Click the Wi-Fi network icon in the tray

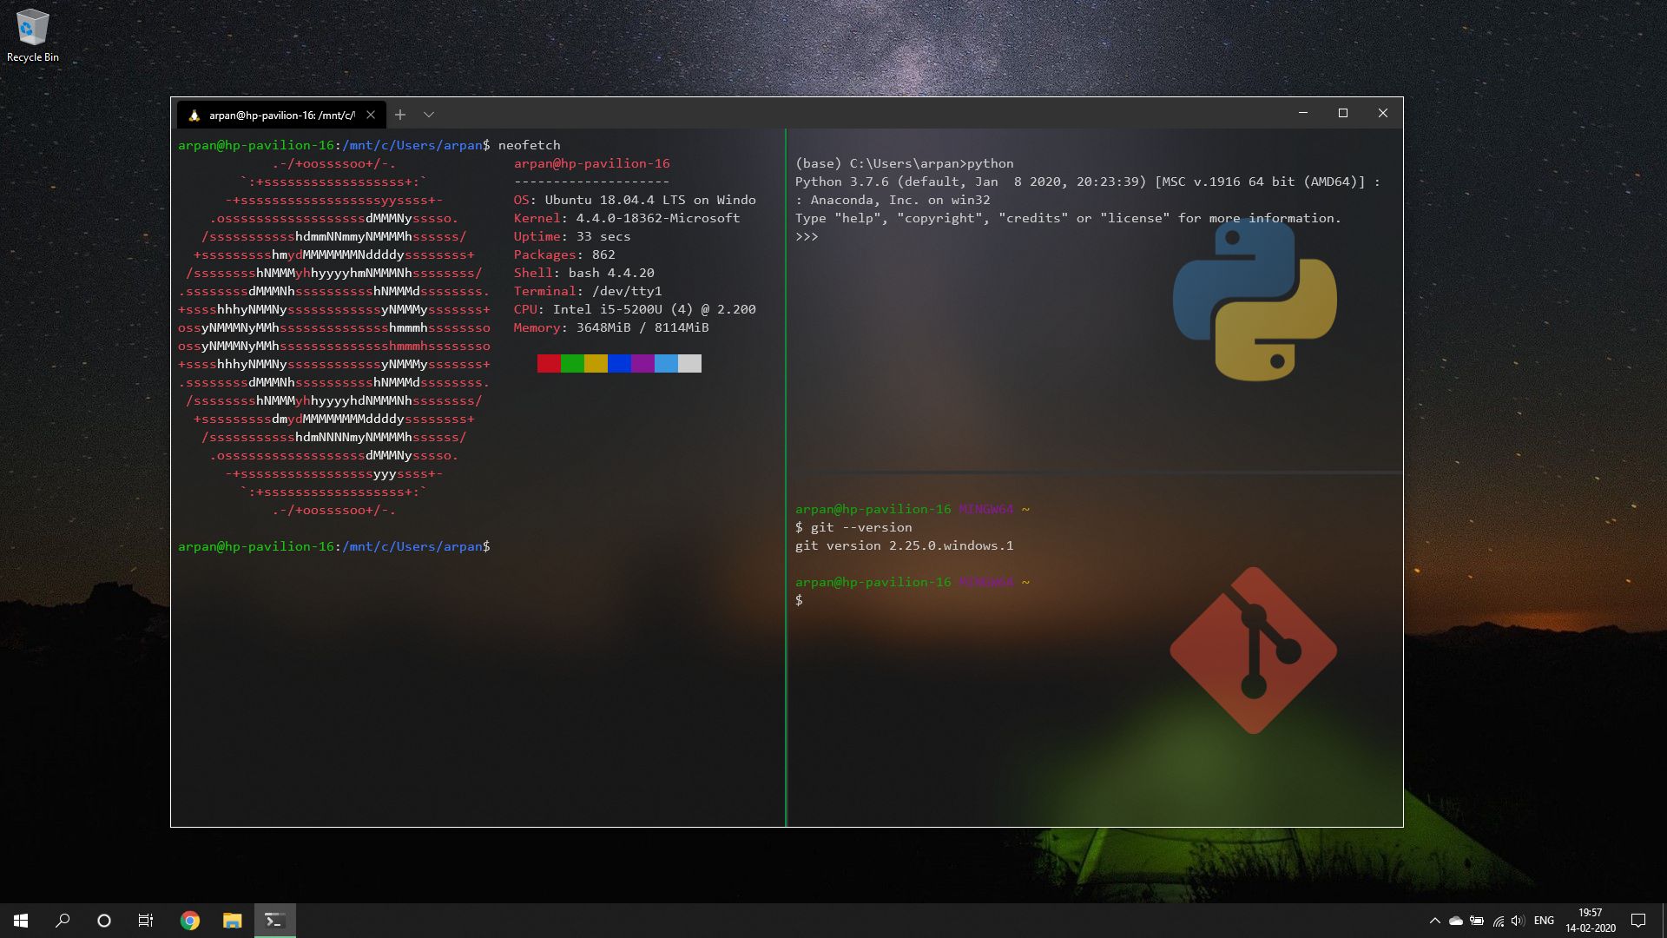(1498, 921)
